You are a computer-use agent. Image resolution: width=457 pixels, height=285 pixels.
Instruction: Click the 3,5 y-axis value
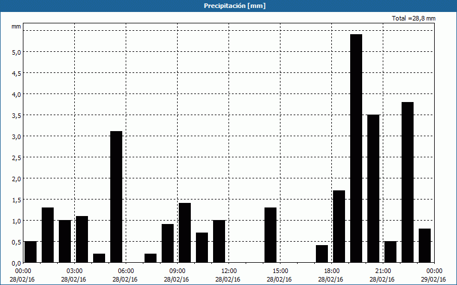pos(17,116)
